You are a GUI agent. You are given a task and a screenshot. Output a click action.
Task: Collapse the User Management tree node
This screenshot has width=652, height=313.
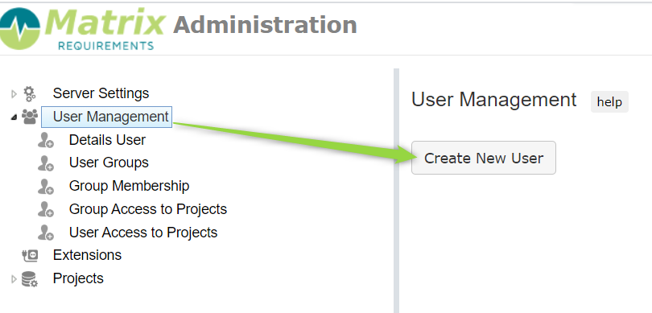[14, 117]
